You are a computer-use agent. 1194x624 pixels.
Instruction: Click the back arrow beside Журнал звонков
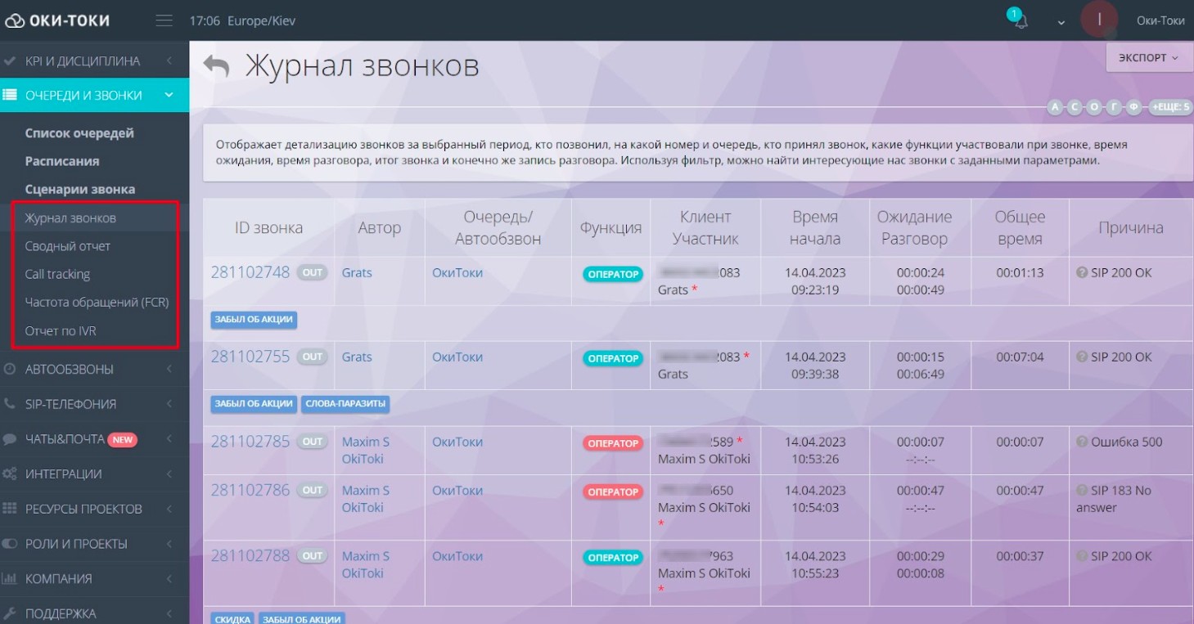tap(217, 66)
